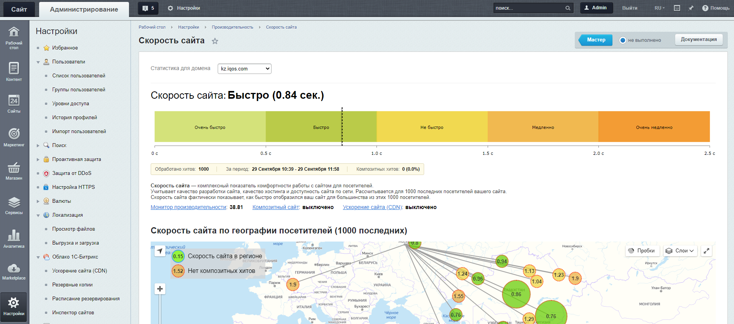The width and height of the screenshot is (734, 324).
Task: Open the Документация button
Action: pyautogui.click(x=699, y=39)
